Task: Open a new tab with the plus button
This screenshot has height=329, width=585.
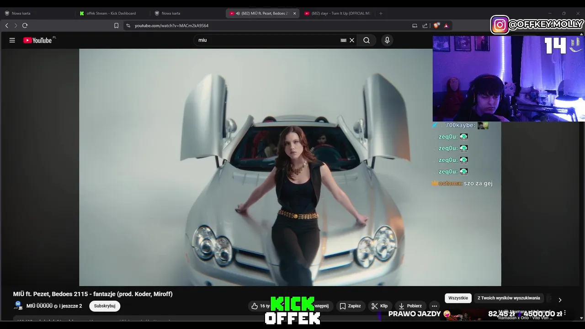Action: (381, 13)
